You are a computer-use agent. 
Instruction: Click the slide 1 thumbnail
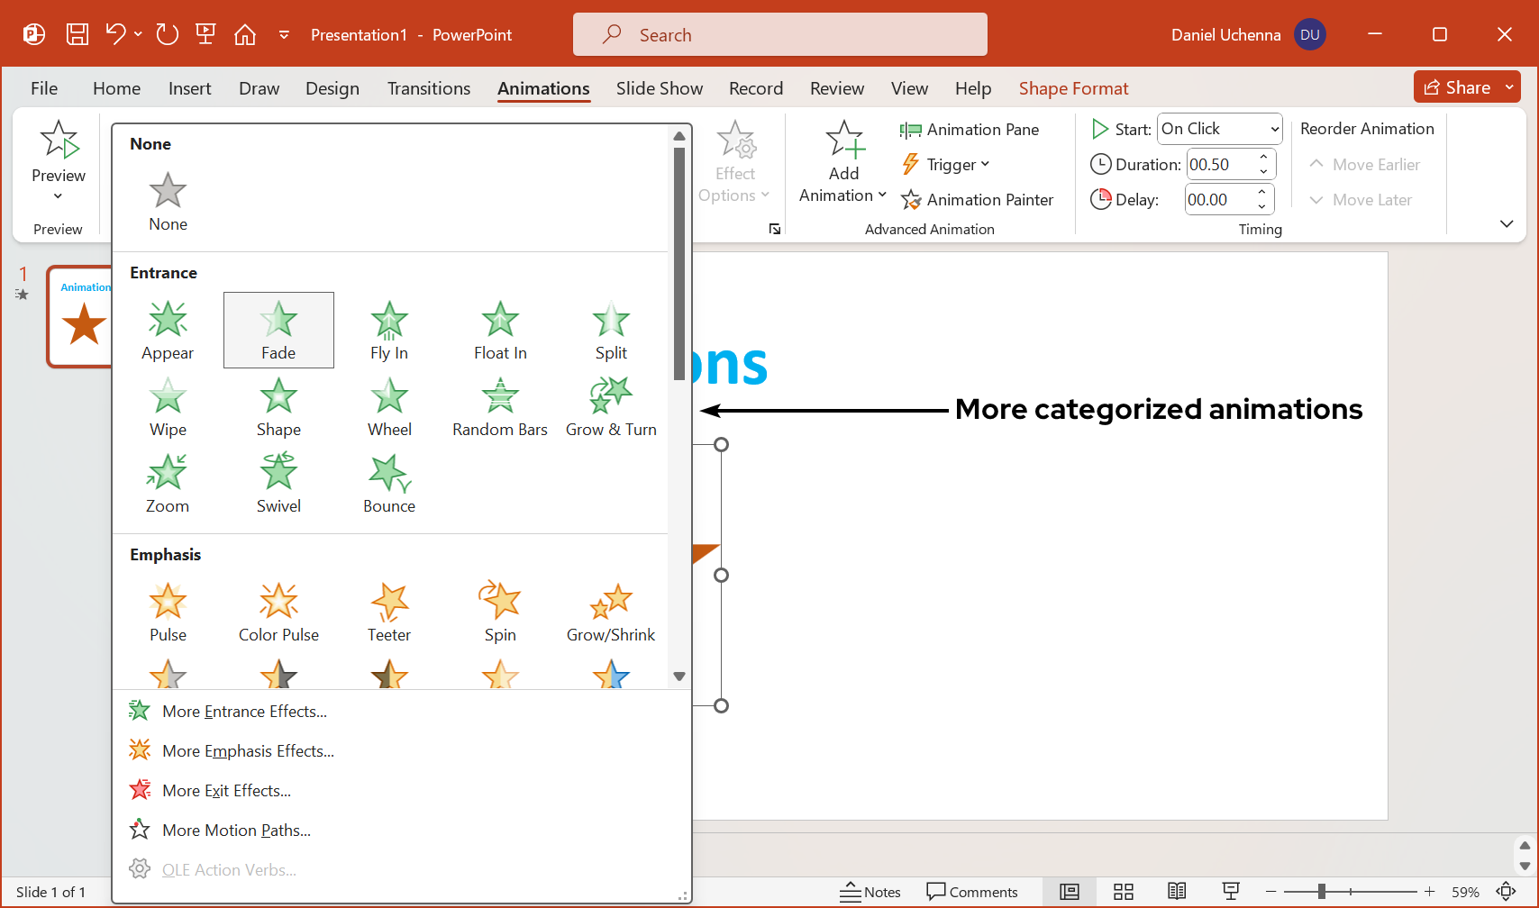(x=81, y=316)
